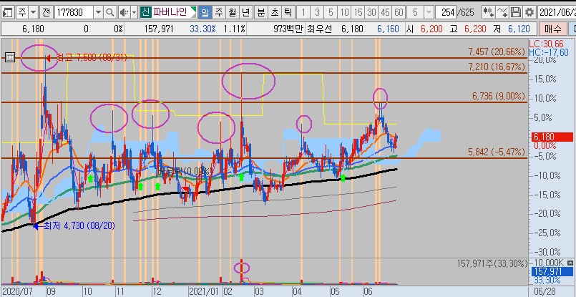Click the 최저 4,730 (08/20) low label
This screenshot has height=297, width=576.
tap(79, 225)
